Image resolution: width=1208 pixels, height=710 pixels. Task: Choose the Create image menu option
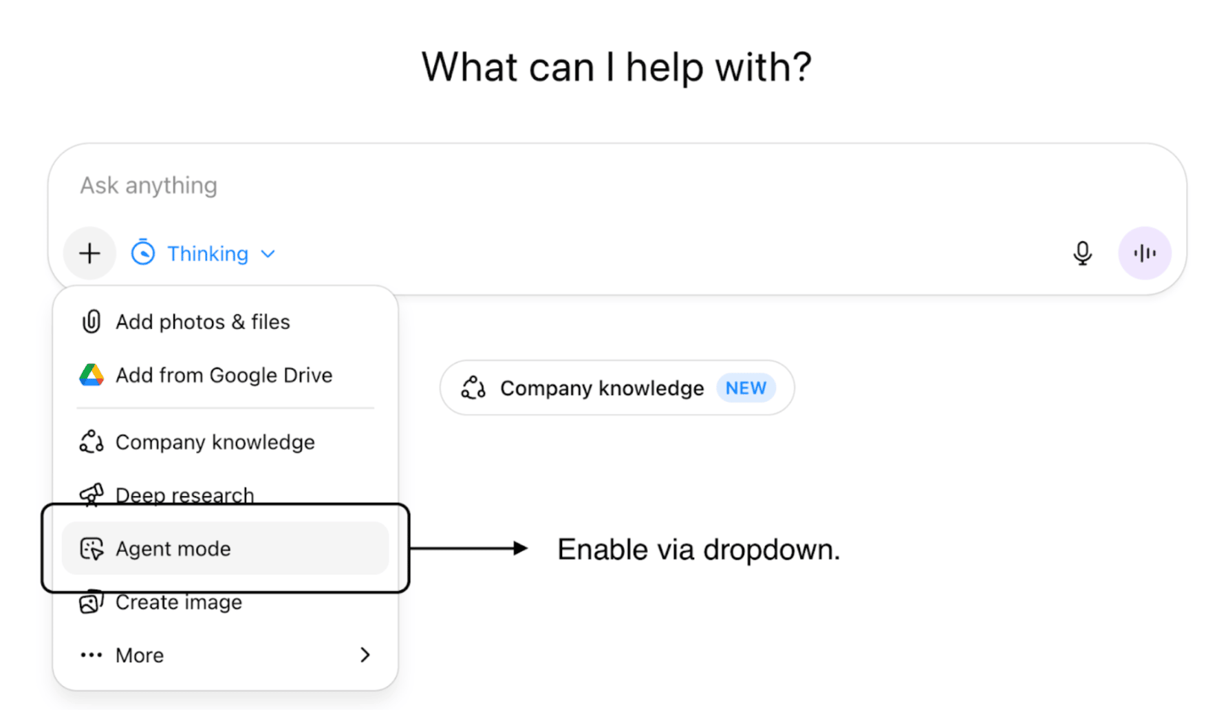[x=179, y=603]
